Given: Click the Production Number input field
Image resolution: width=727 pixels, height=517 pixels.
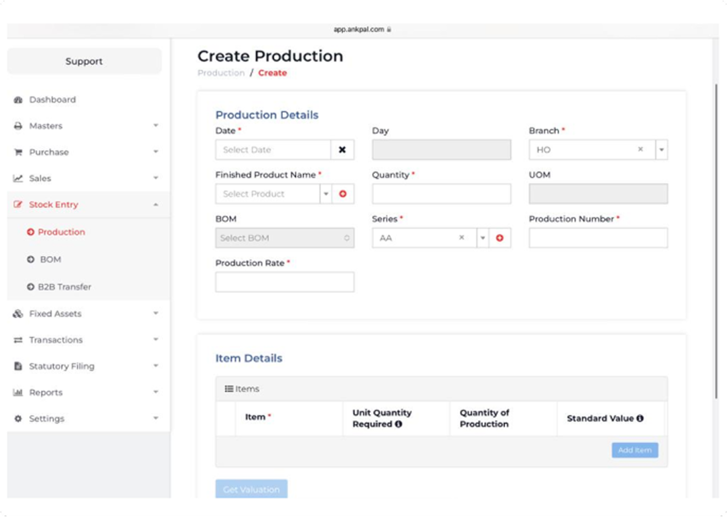Looking at the screenshot, I should click(598, 238).
